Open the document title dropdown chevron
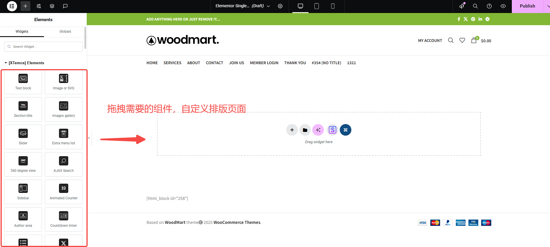The width and height of the screenshot is (550, 247). pos(268,6)
